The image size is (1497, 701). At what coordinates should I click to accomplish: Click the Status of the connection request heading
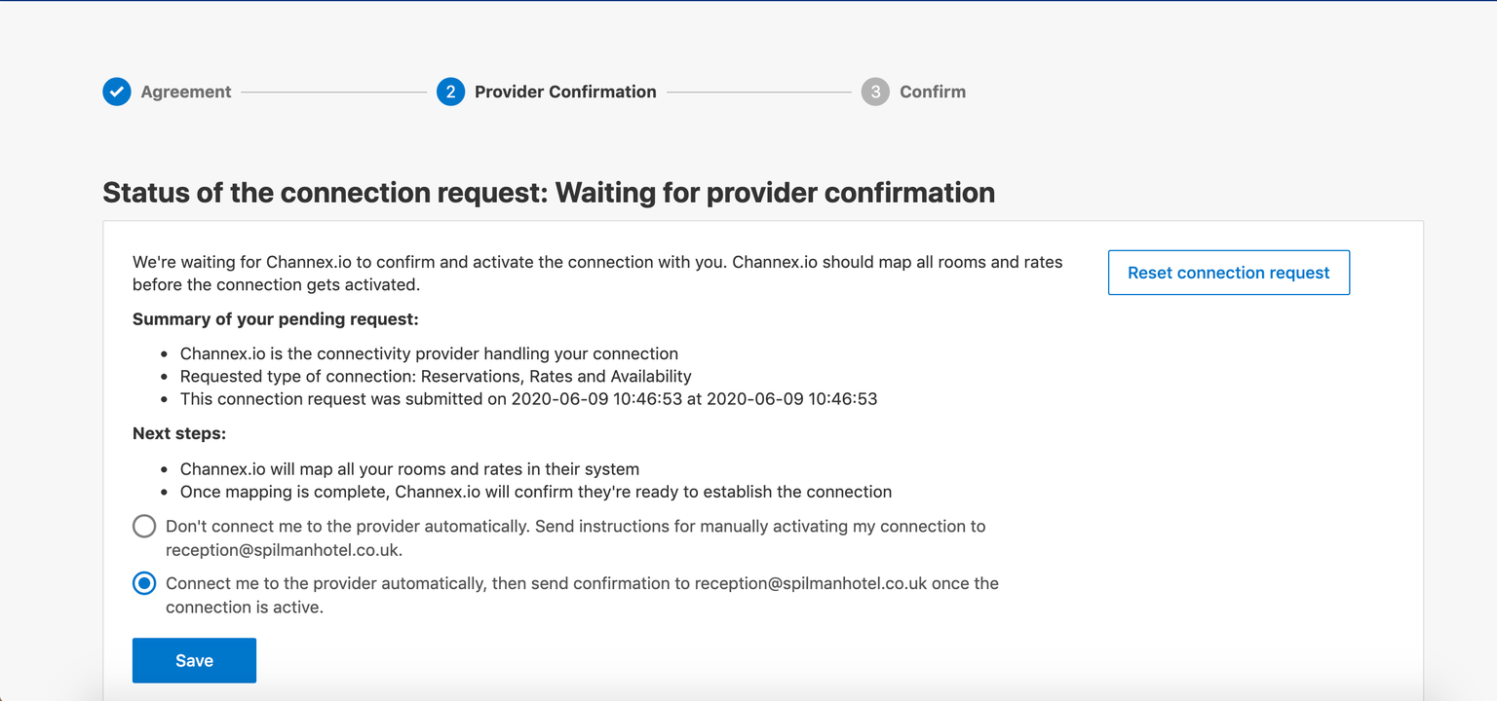(x=549, y=192)
